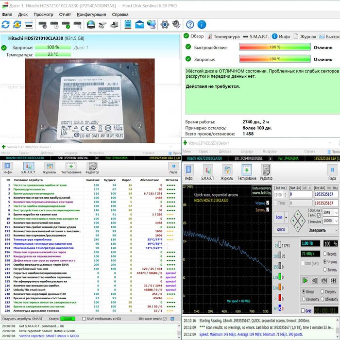Click the disk with clock test icon

click(54, 24)
